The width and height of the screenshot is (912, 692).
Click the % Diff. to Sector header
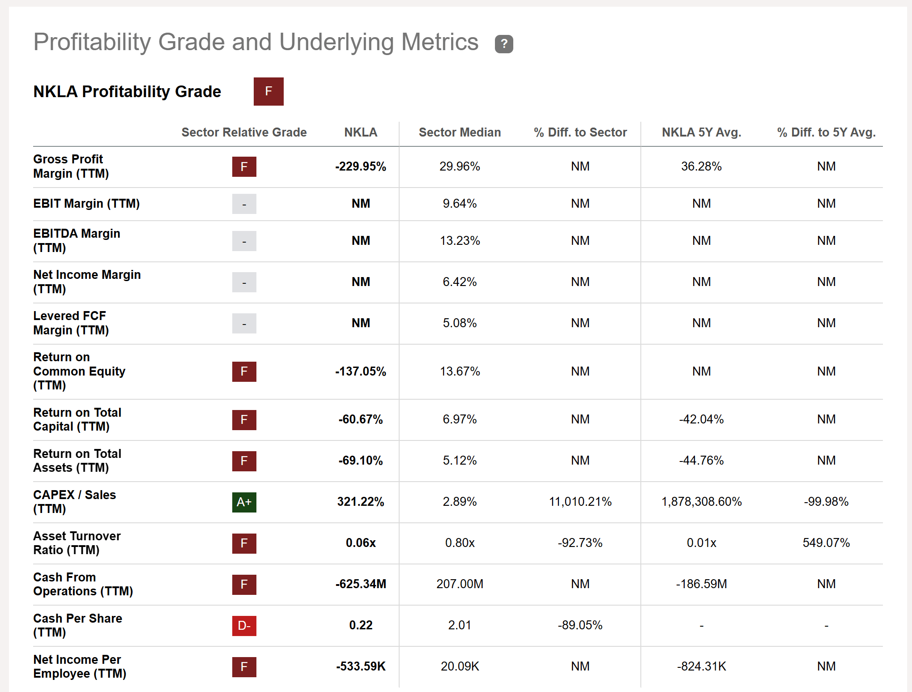[580, 132]
